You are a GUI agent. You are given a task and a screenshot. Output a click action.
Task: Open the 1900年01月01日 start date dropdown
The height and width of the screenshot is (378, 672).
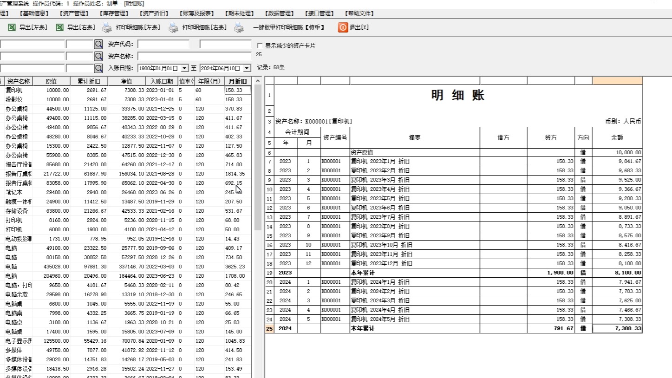[184, 68]
